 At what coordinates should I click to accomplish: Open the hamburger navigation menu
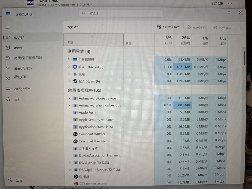8,27
